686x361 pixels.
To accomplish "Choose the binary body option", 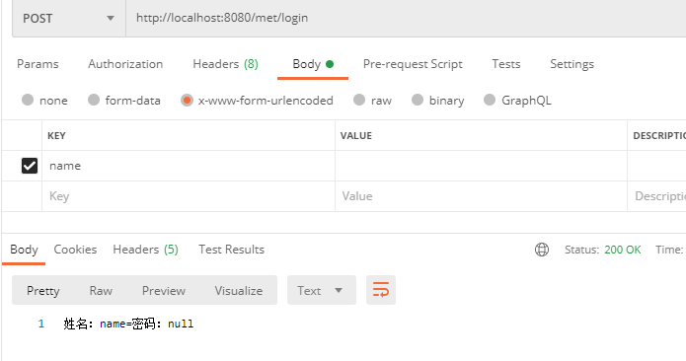I will [418, 100].
